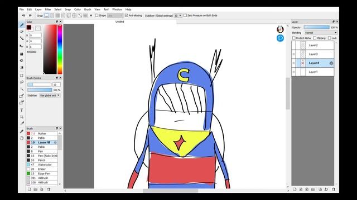Screen dimensions: 357x200
Task: Toggle visibility of Layer4
Action: pos(294,63)
